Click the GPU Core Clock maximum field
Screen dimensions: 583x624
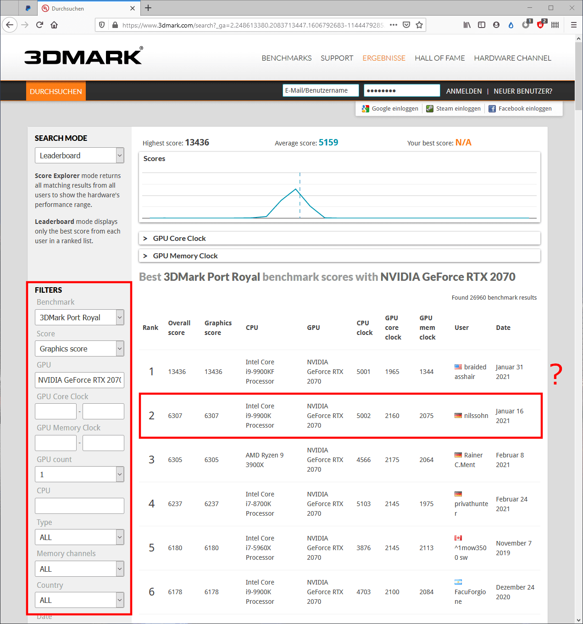tap(103, 412)
